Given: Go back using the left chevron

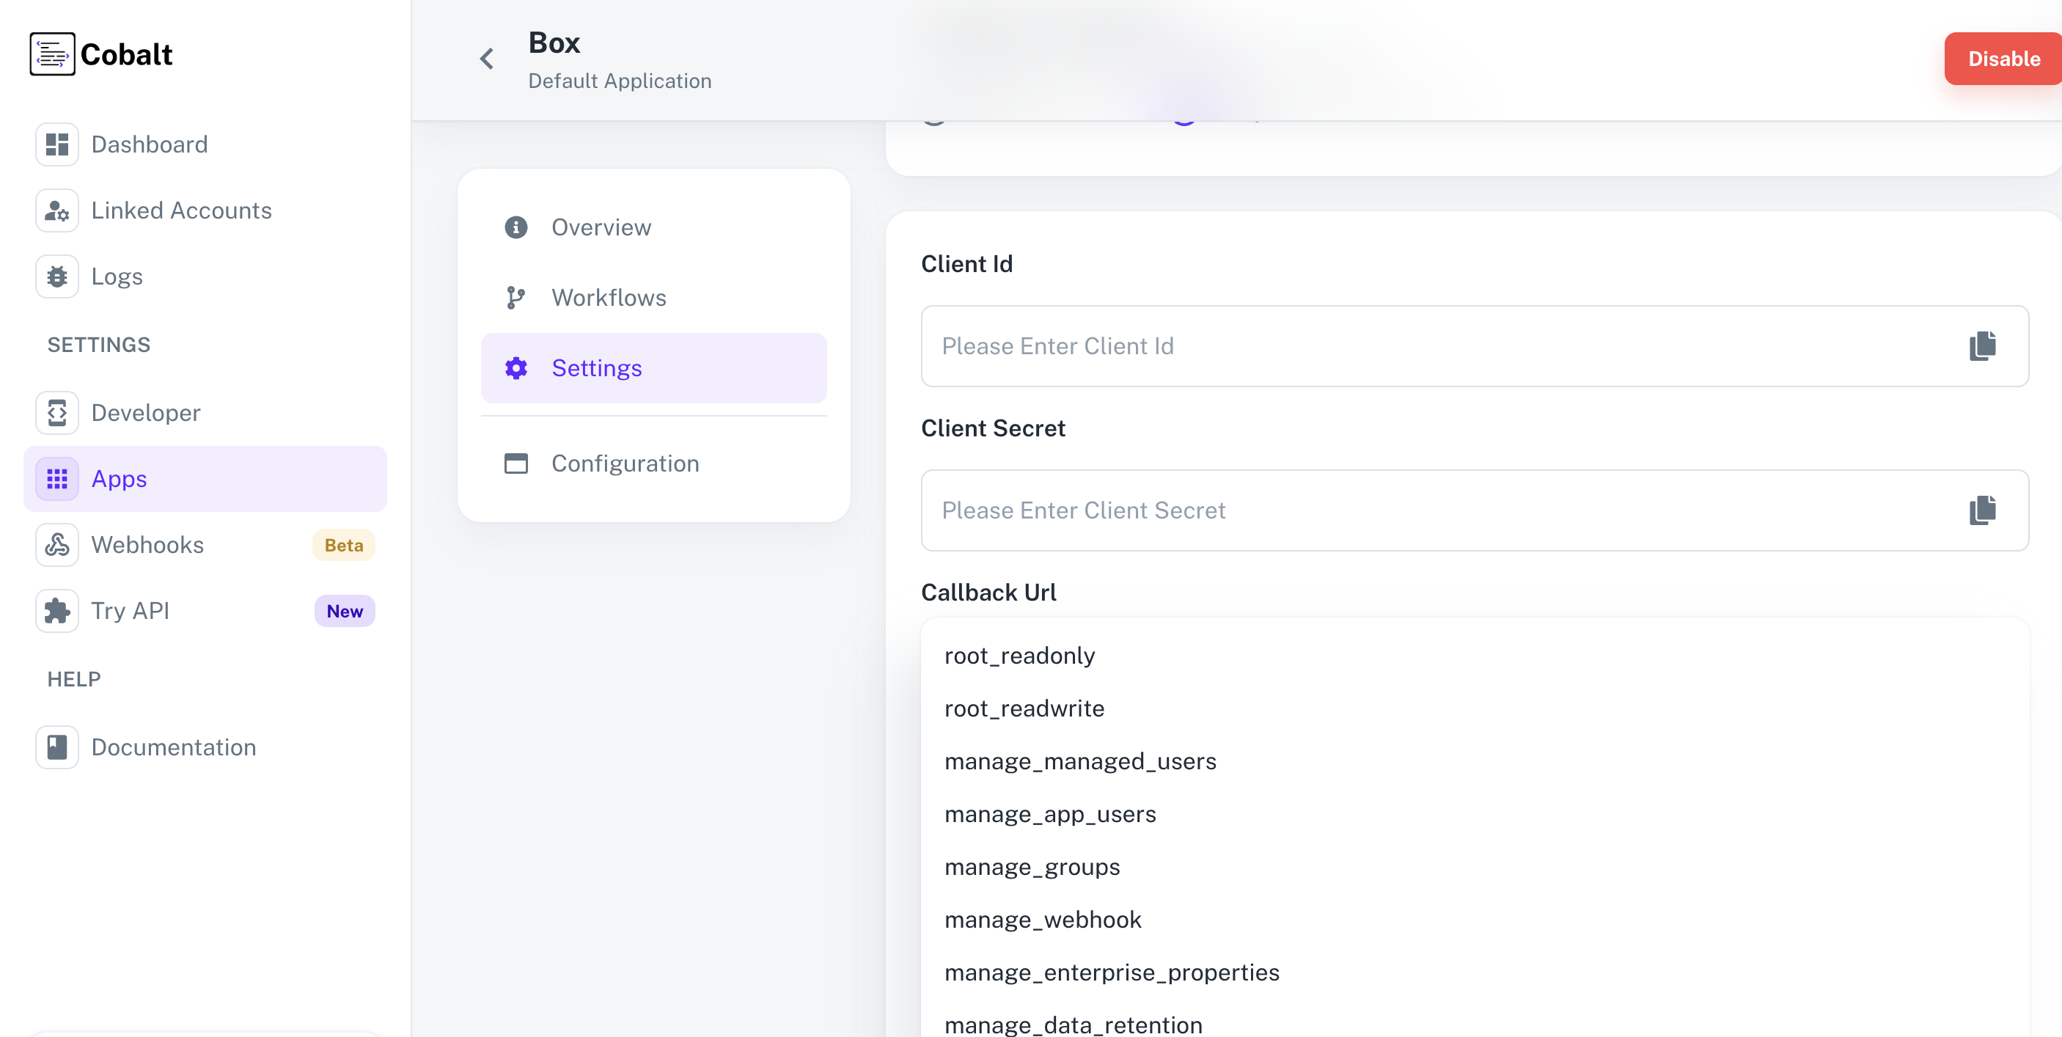Looking at the screenshot, I should [487, 59].
